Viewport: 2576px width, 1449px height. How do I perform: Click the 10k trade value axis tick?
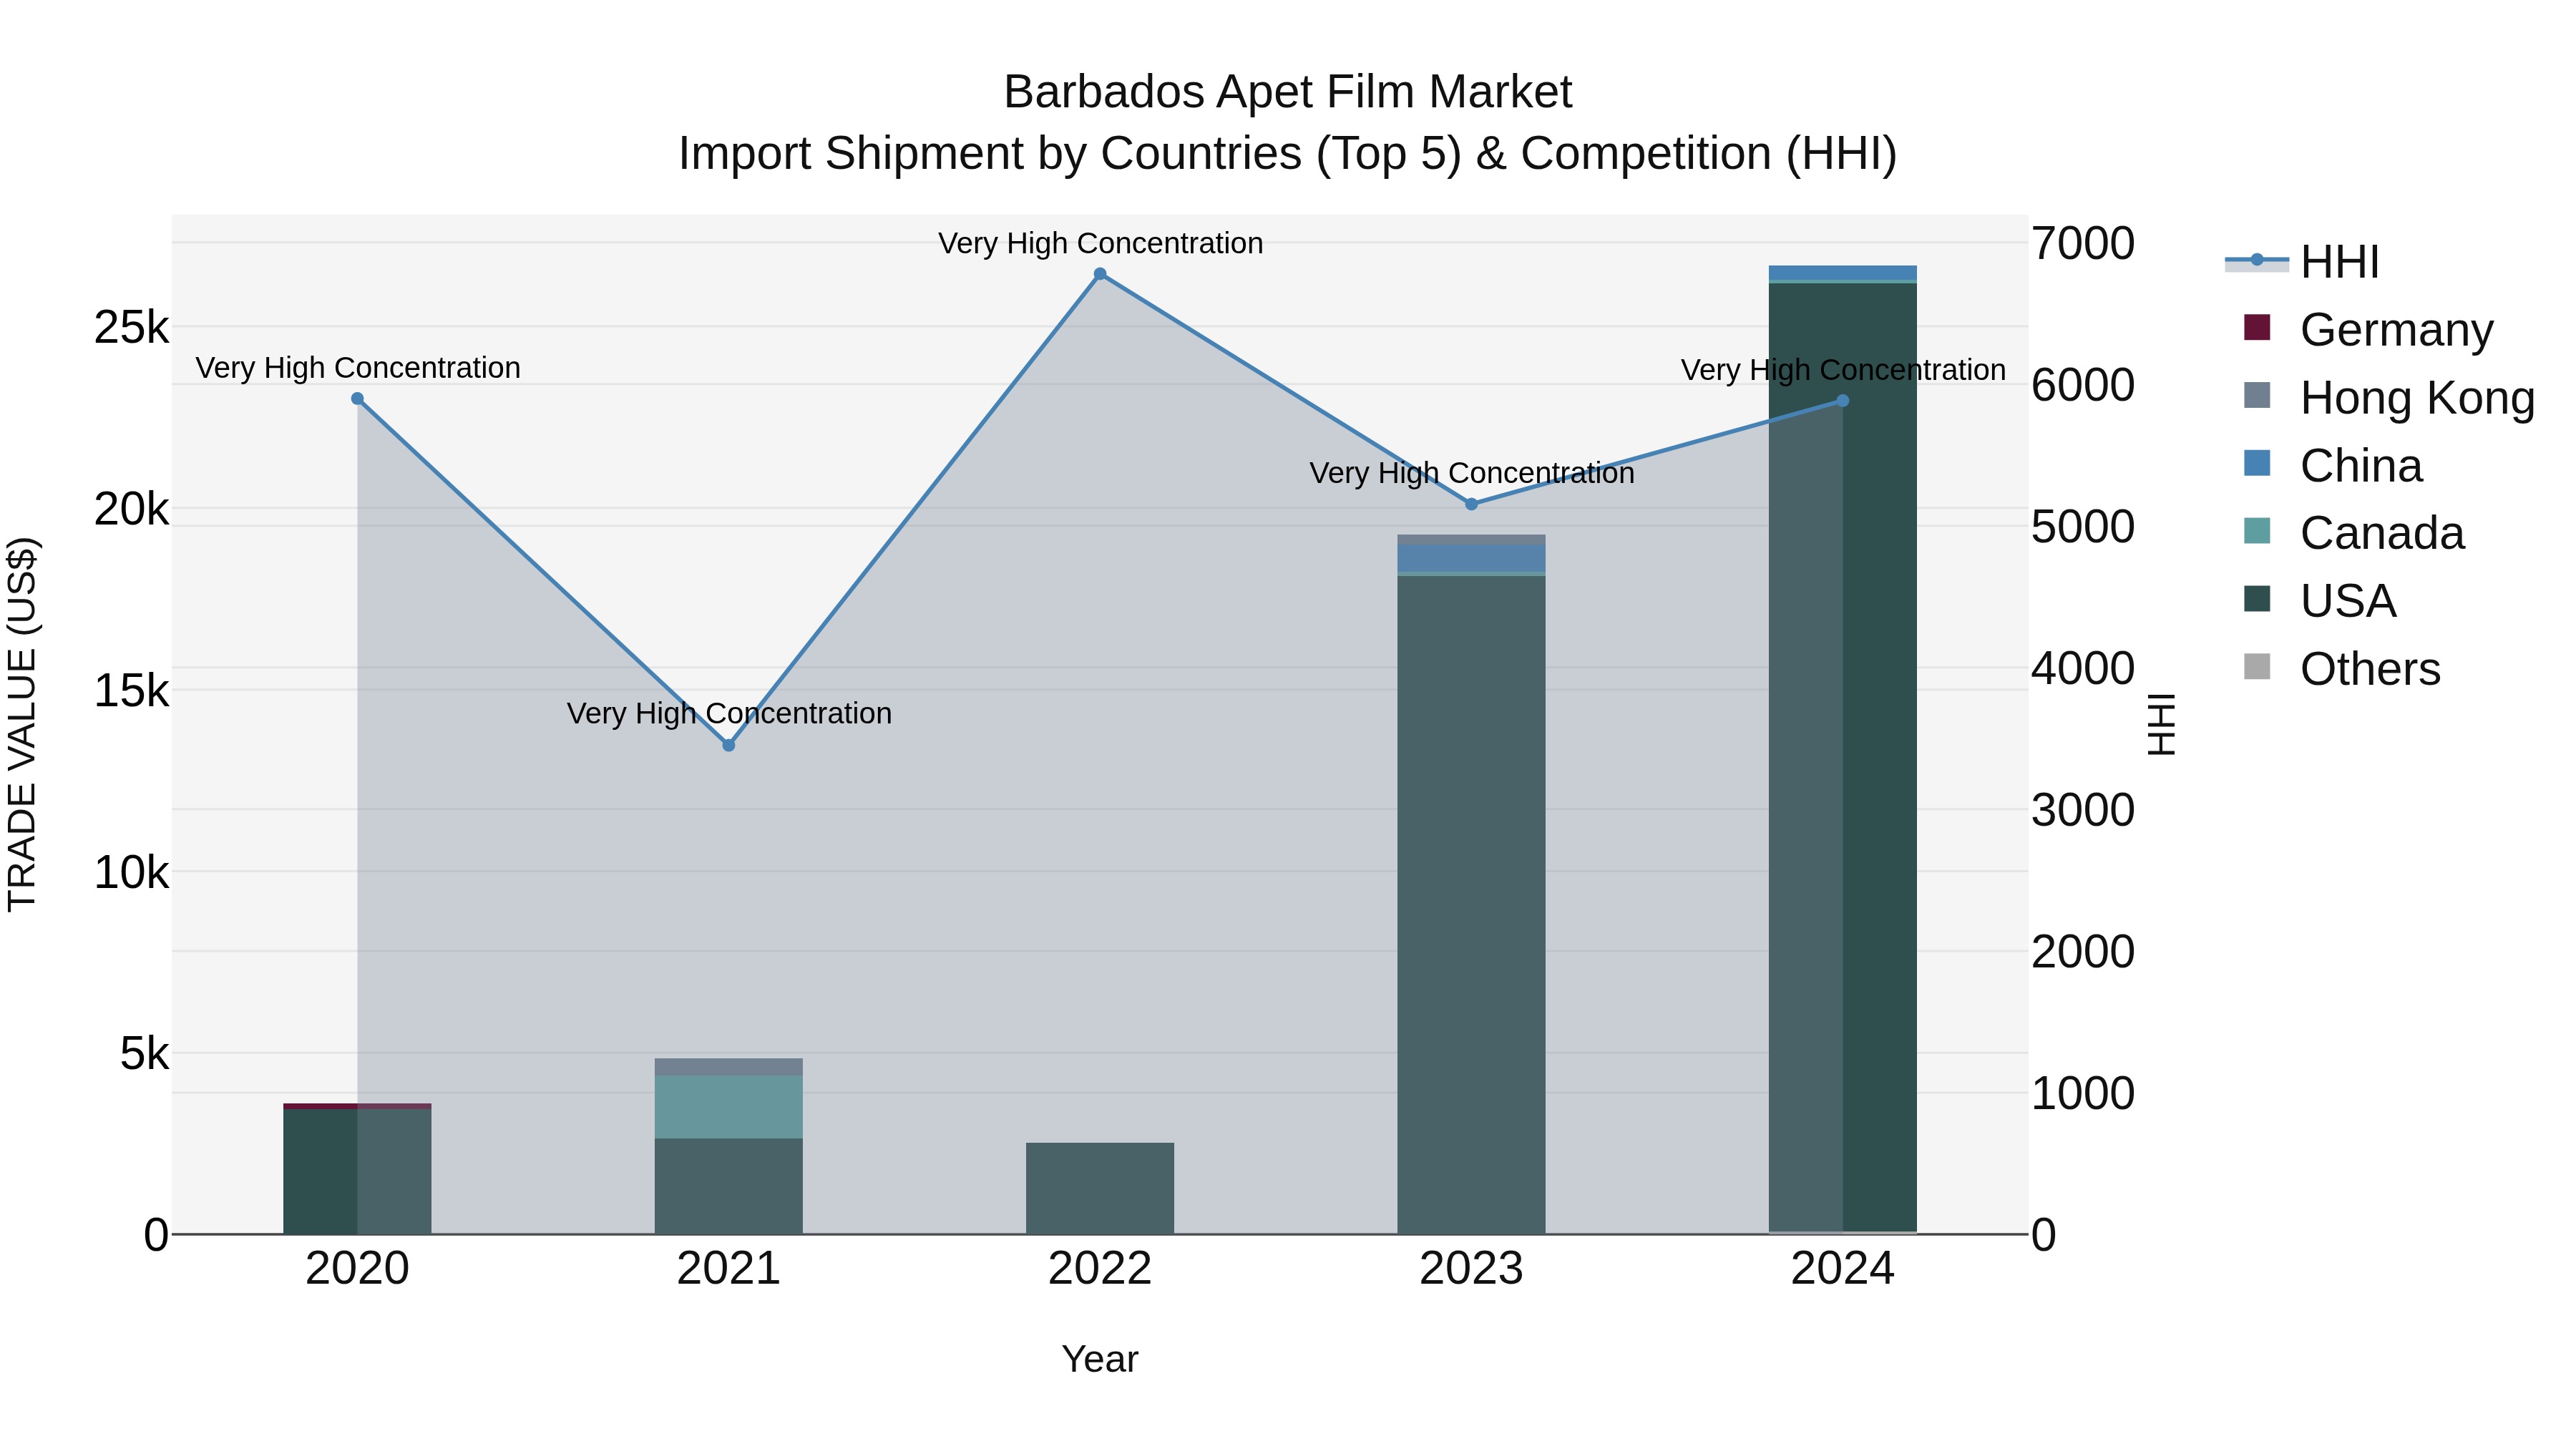point(131,872)
